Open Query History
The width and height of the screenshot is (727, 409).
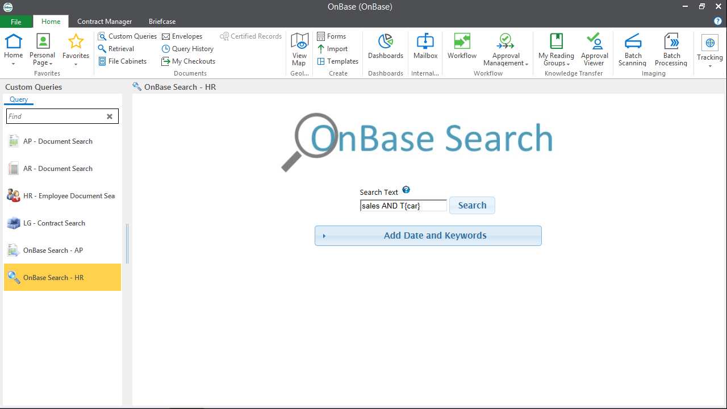coord(187,49)
